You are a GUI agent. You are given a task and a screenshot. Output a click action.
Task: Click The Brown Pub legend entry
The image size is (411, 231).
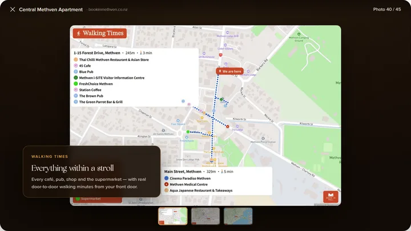coord(91,96)
